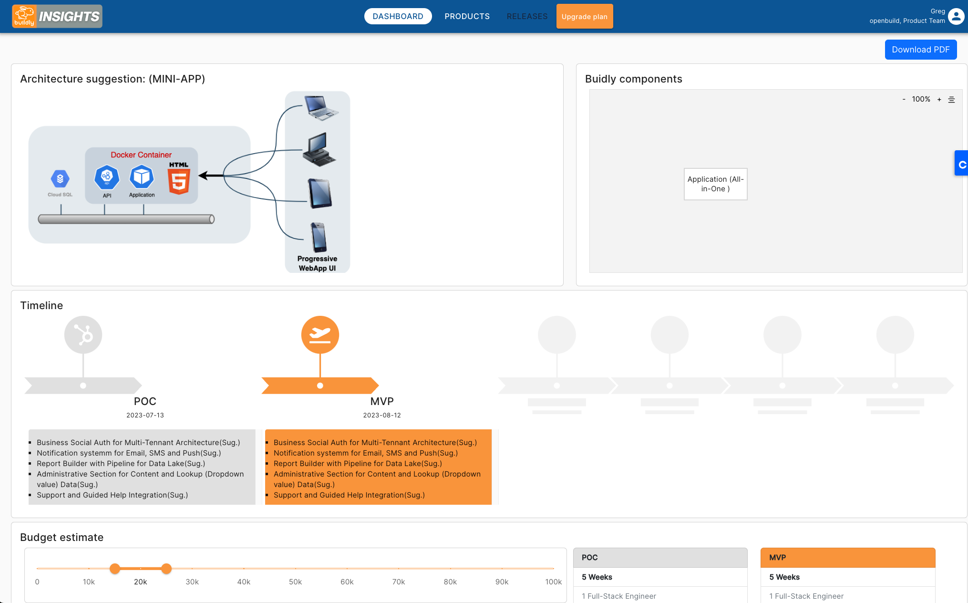Switch to the Dashboard tab
Screen dimensions: 968x603
(x=398, y=16)
